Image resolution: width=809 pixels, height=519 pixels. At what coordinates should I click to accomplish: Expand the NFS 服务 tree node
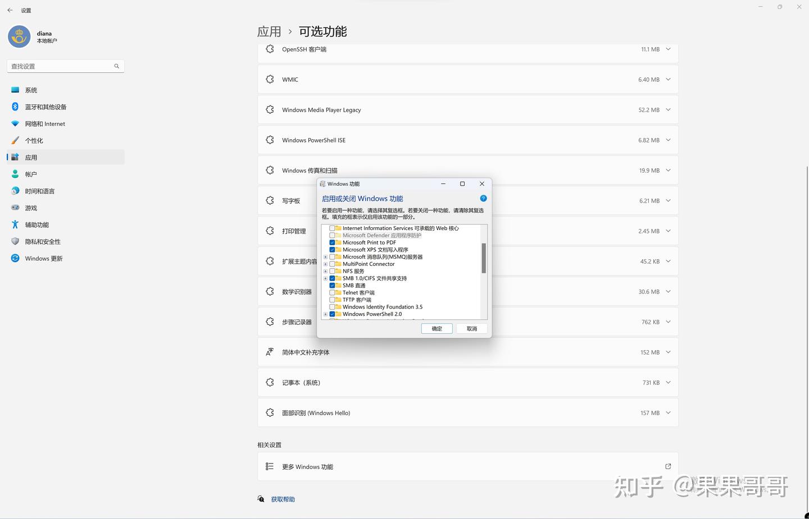[325, 271]
